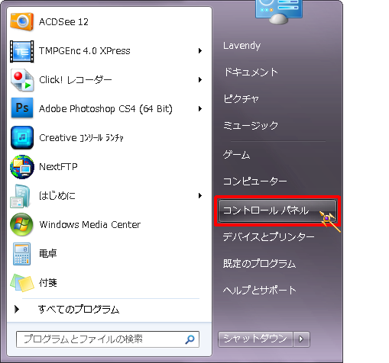
Task: Launch NextFTP globe icon
Action: point(22,167)
